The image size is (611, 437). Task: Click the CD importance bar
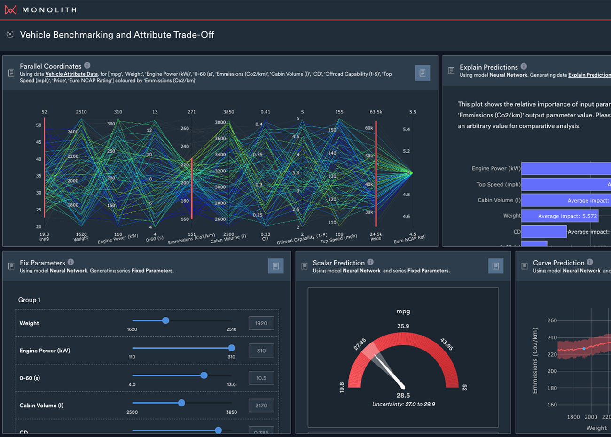[544, 232]
